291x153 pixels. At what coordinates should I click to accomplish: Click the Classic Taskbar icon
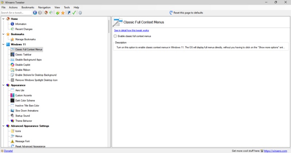pyautogui.click(x=12, y=55)
